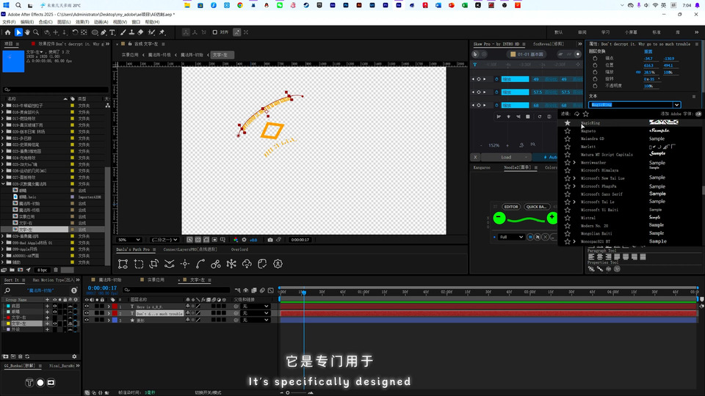
Task: Click layer 1 red label color swatch
Action: pos(115,307)
